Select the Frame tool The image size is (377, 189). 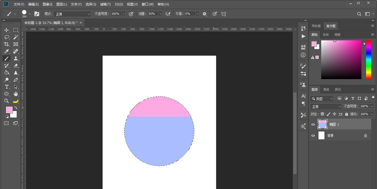[16, 44]
